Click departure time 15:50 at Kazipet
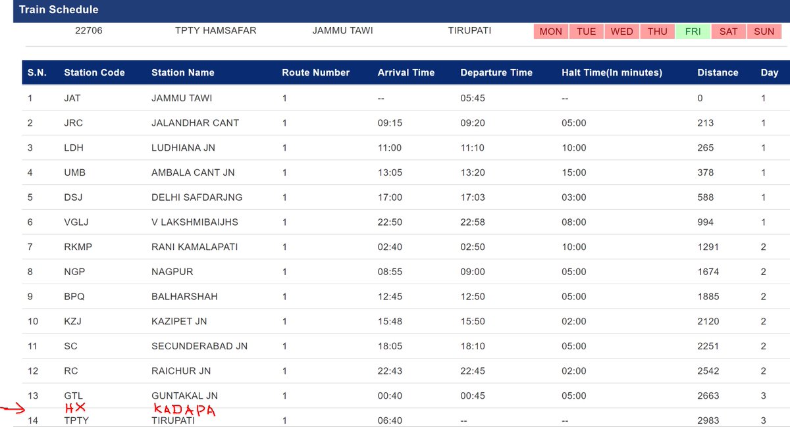790x427 pixels. 472,322
